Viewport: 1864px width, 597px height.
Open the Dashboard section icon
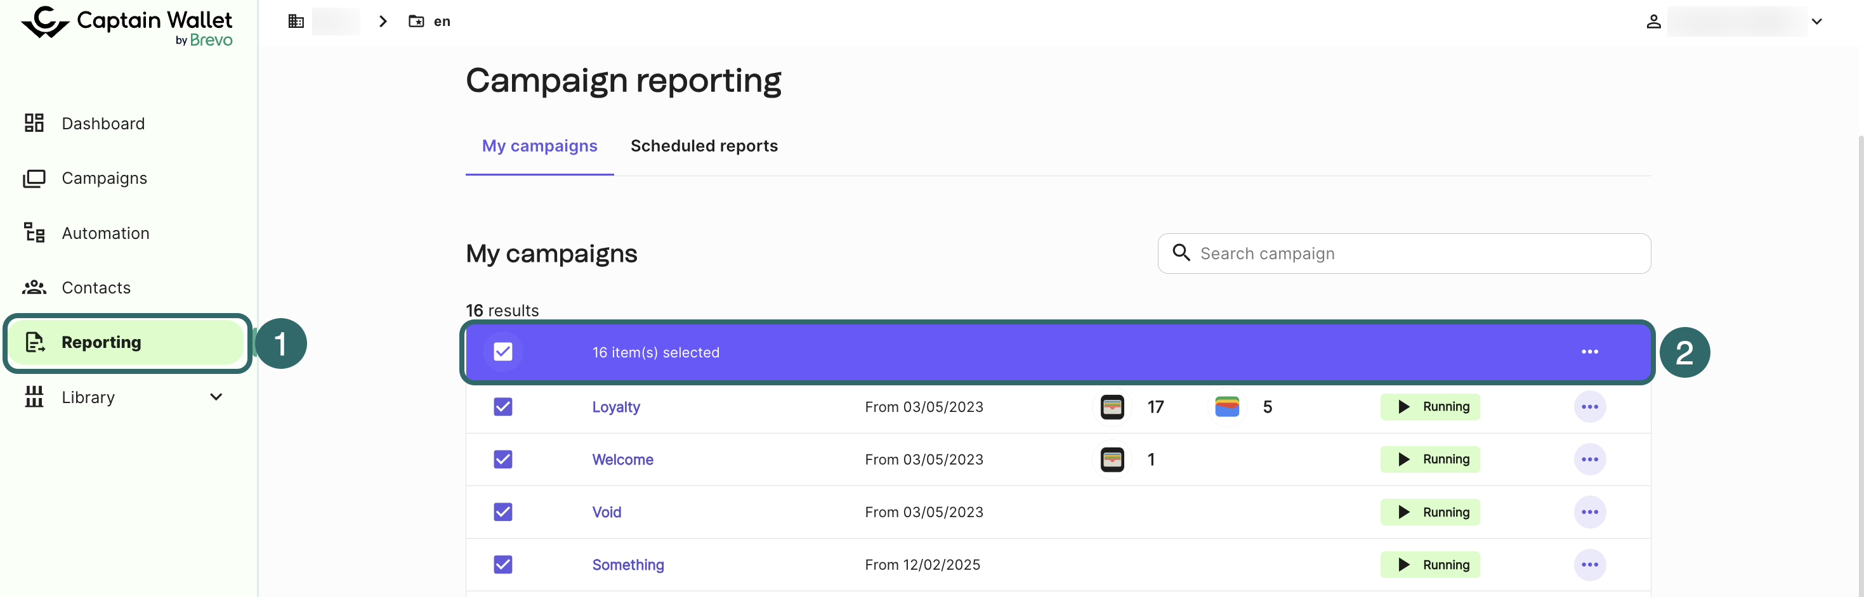tap(33, 123)
